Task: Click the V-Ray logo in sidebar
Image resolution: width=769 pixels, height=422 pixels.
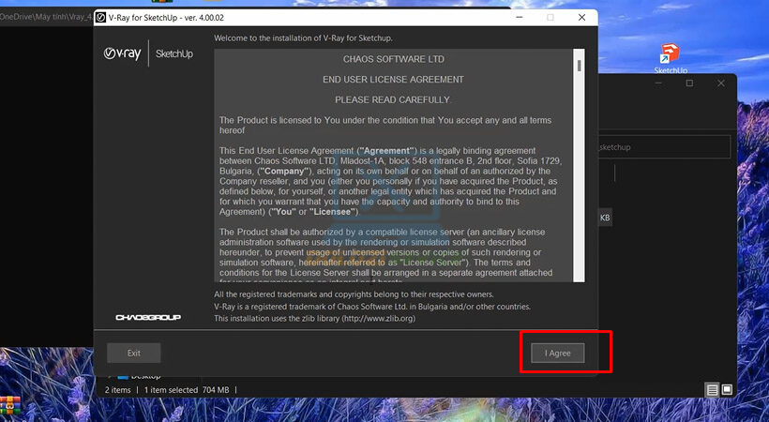Action: 124,54
